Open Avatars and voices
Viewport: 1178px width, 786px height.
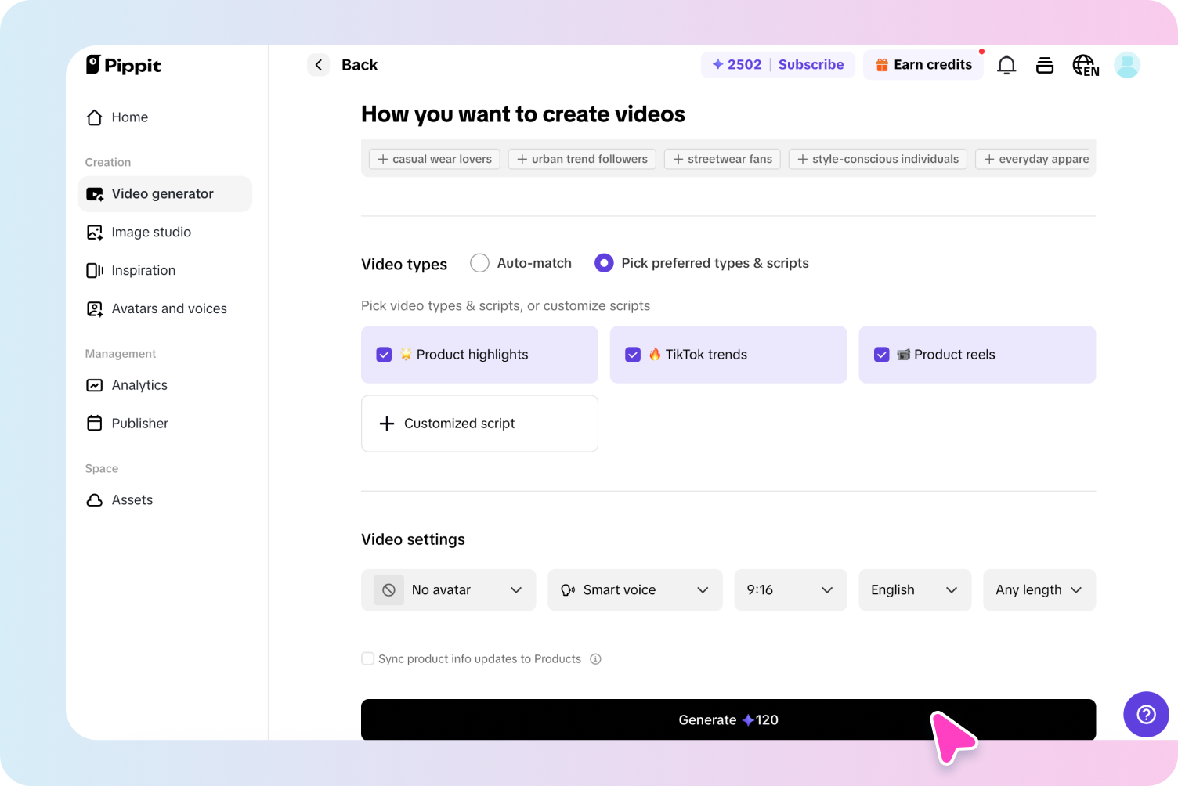(x=168, y=308)
